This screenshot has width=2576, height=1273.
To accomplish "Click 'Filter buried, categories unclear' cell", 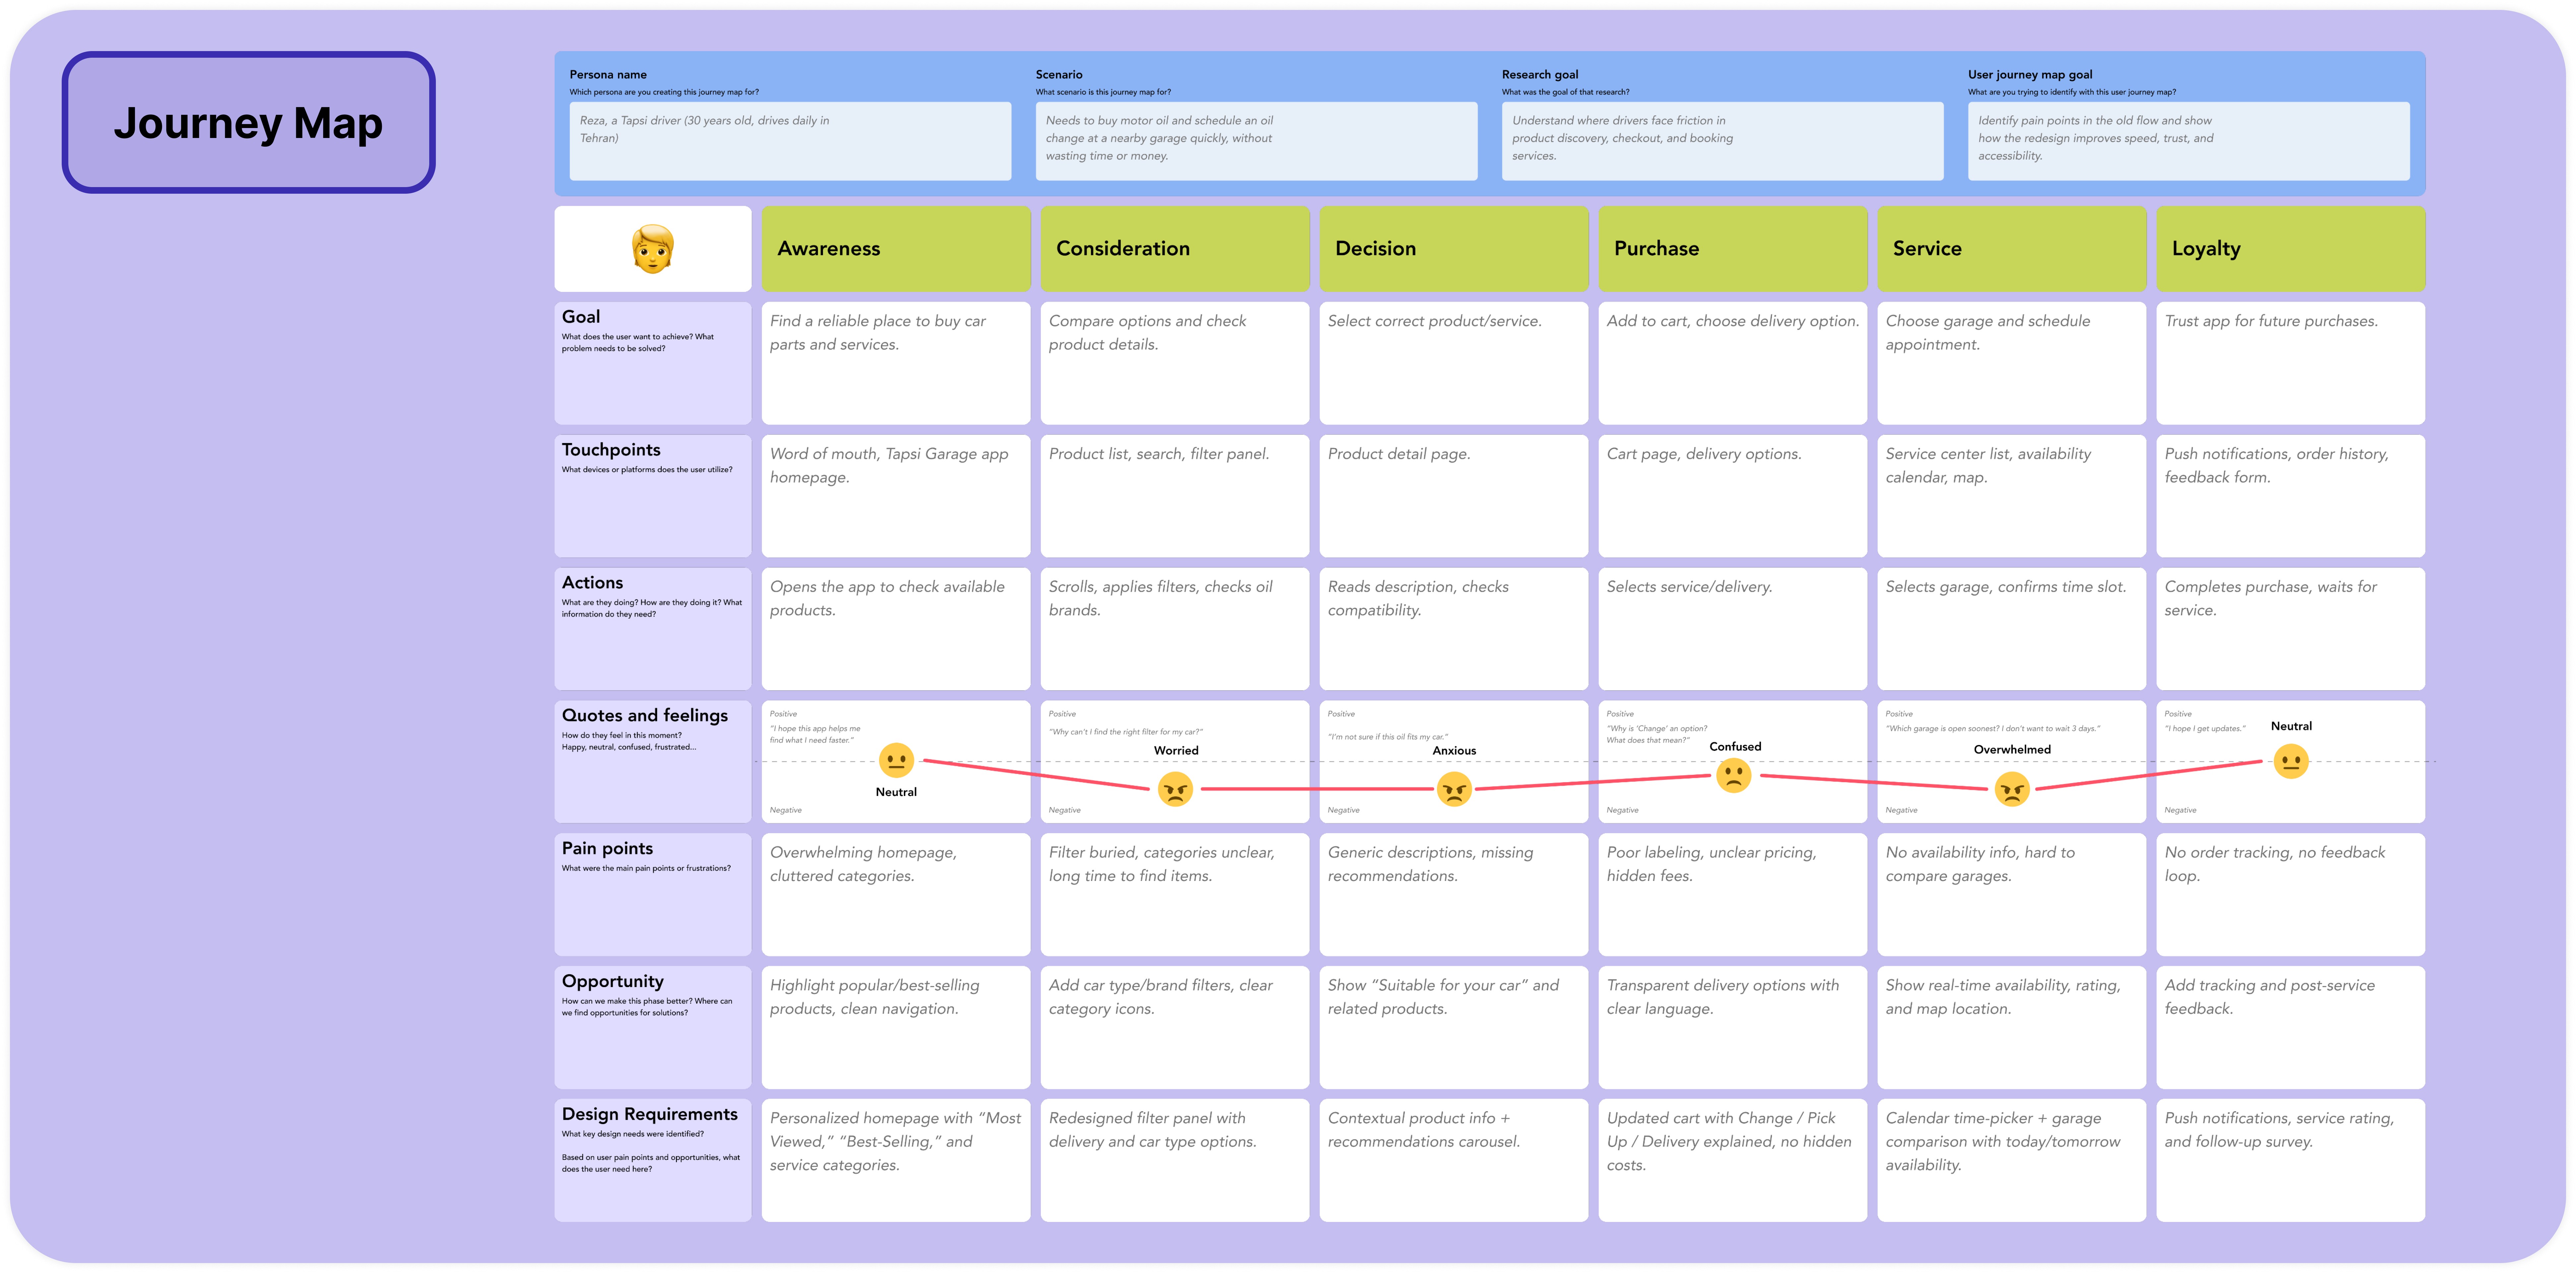I will click(x=1175, y=895).
